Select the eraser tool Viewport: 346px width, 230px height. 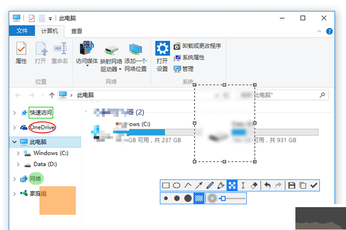pyautogui.click(x=254, y=186)
